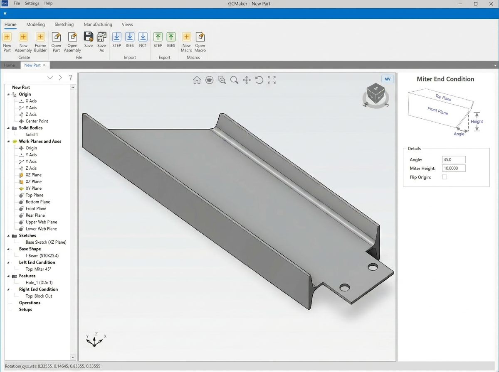
Task: Click the Home view icon in viewport toolbar
Action: [x=197, y=80]
